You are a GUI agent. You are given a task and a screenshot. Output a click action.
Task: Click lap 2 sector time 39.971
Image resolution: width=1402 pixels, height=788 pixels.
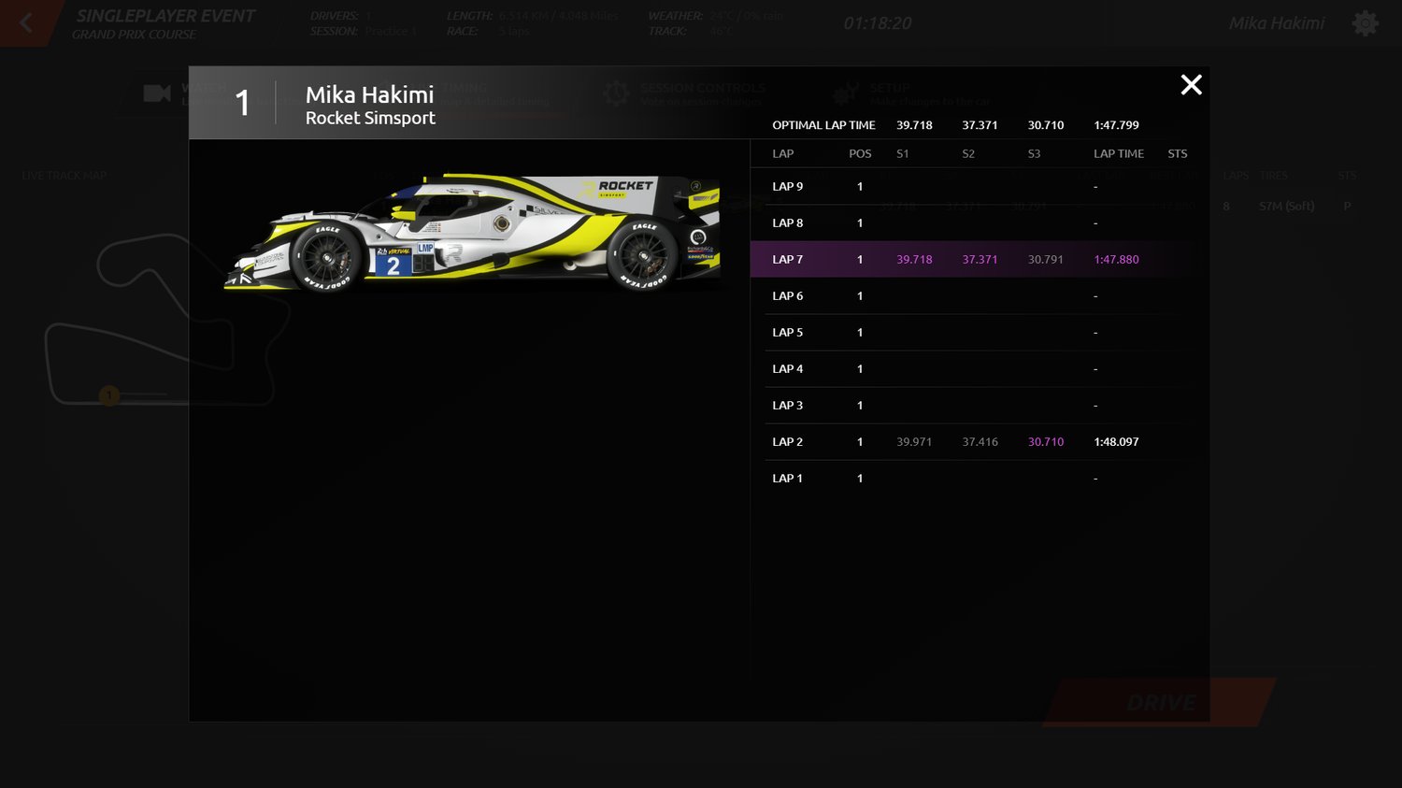pos(914,442)
